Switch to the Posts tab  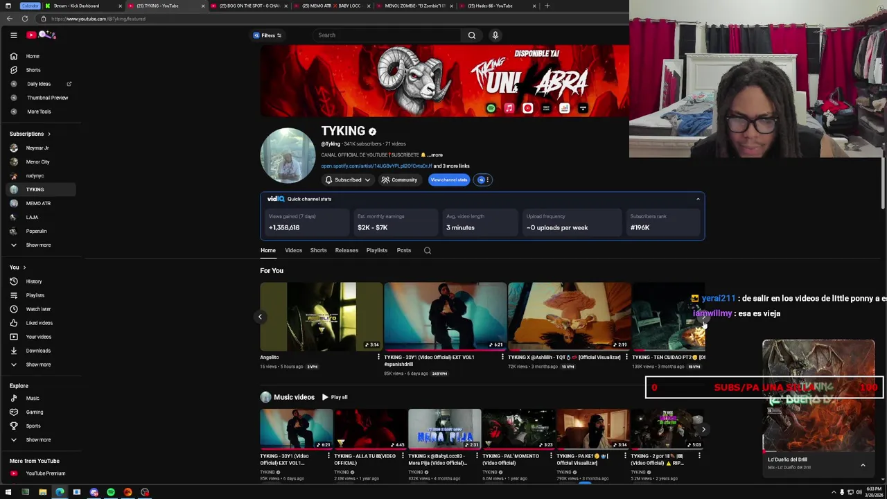[404, 250]
